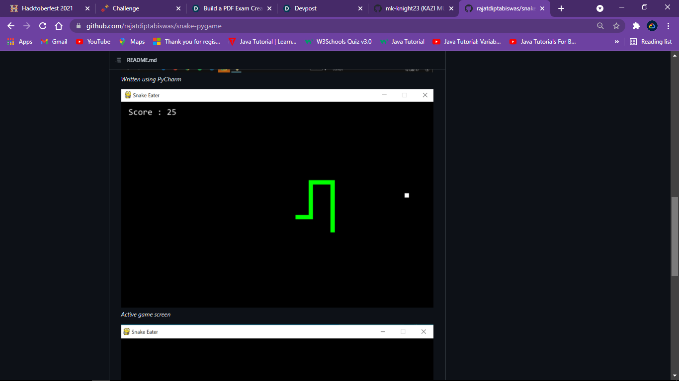Minimize the Chrome window
The image size is (679, 381).
pos(622,7)
